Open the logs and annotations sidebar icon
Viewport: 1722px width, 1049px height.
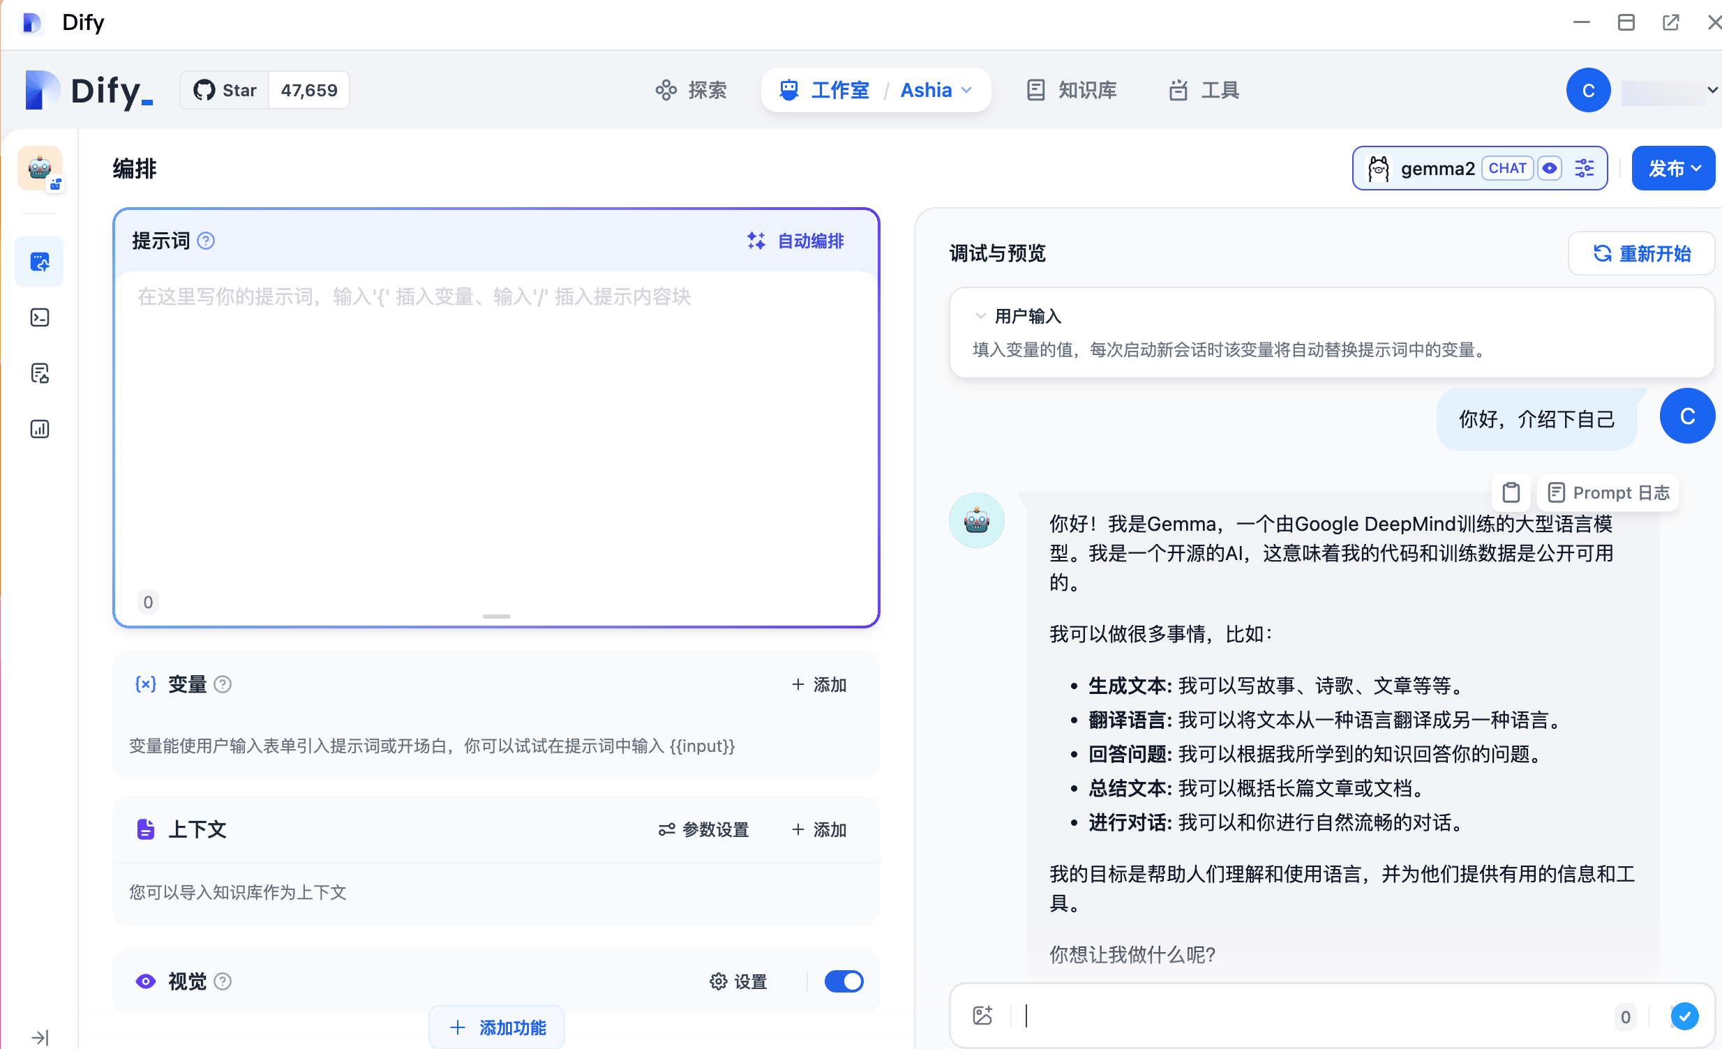point(39,373)
